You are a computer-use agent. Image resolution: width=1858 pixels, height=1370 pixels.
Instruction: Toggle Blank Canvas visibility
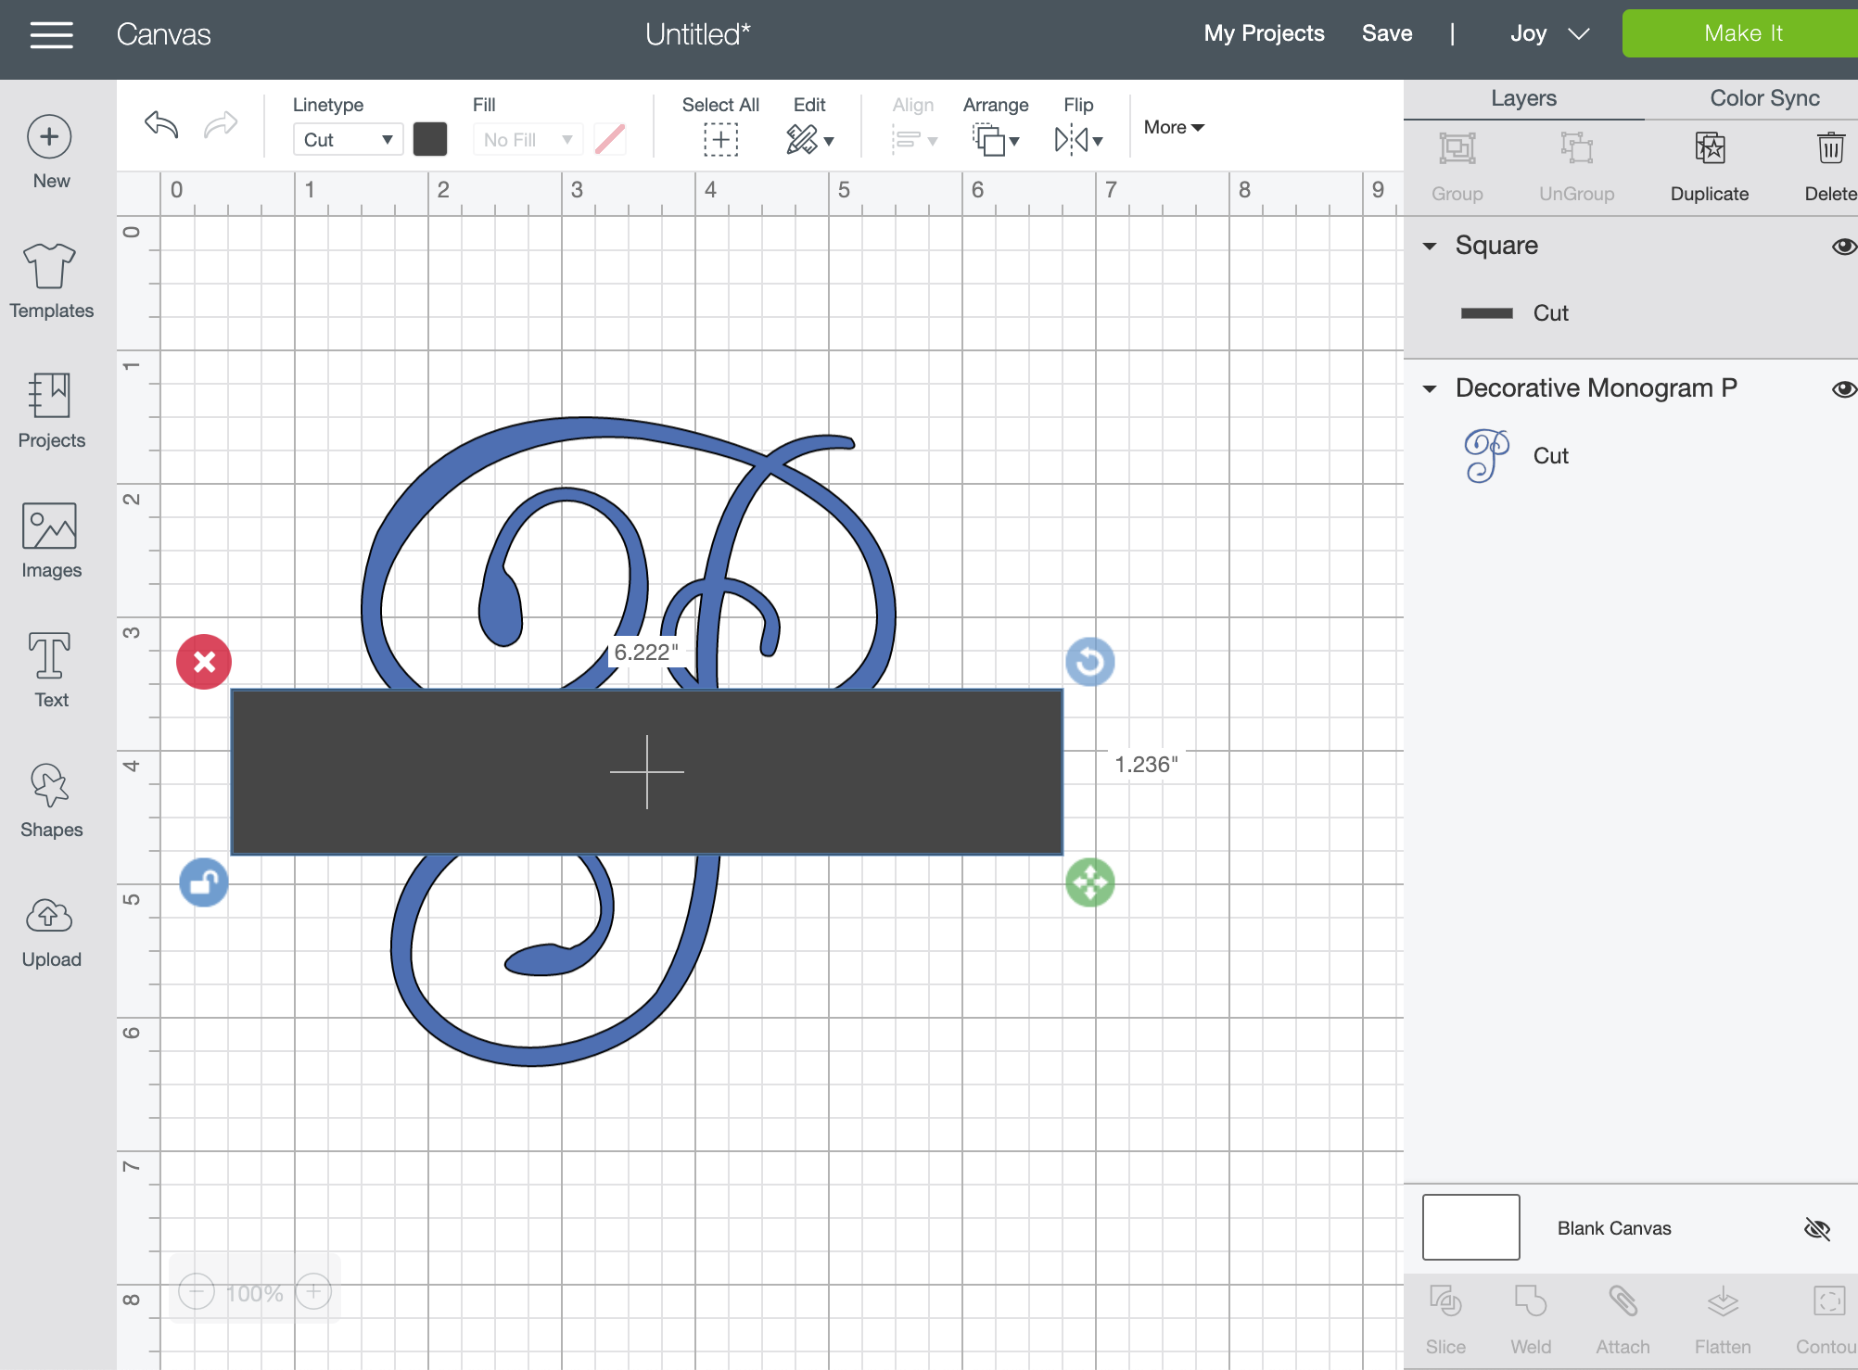pyautogui.click(x=1816, y=1229)
